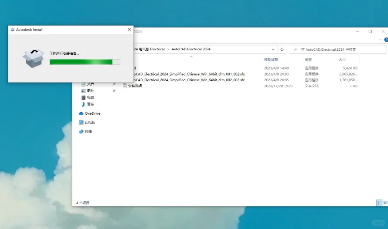Click the 5,424 KB size cell
388x229 pixels.
tap(350, 68)
